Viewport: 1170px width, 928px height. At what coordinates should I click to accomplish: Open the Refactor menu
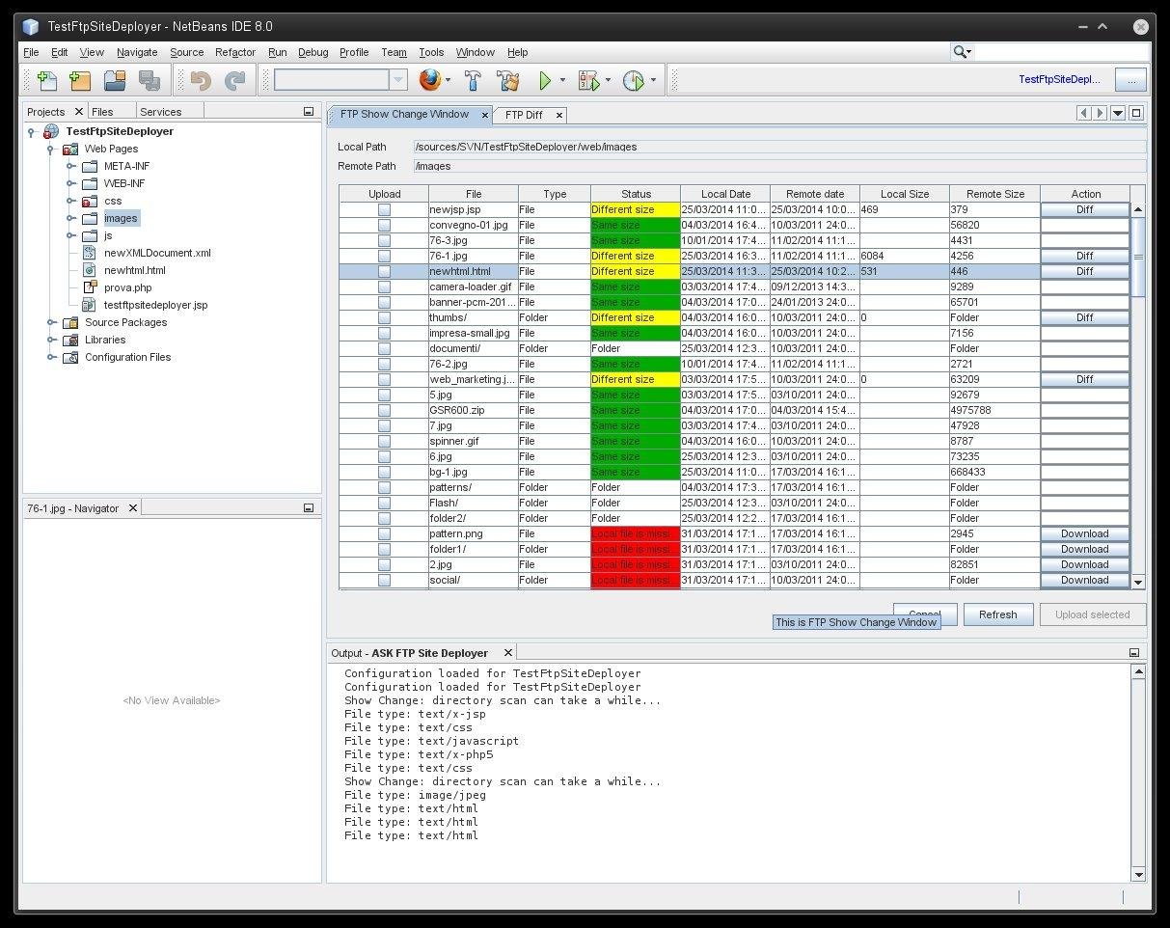point(234,52)
